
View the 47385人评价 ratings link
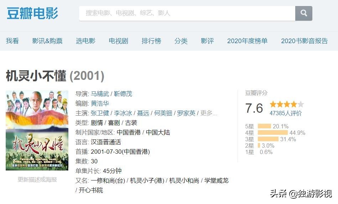[286, 113]
